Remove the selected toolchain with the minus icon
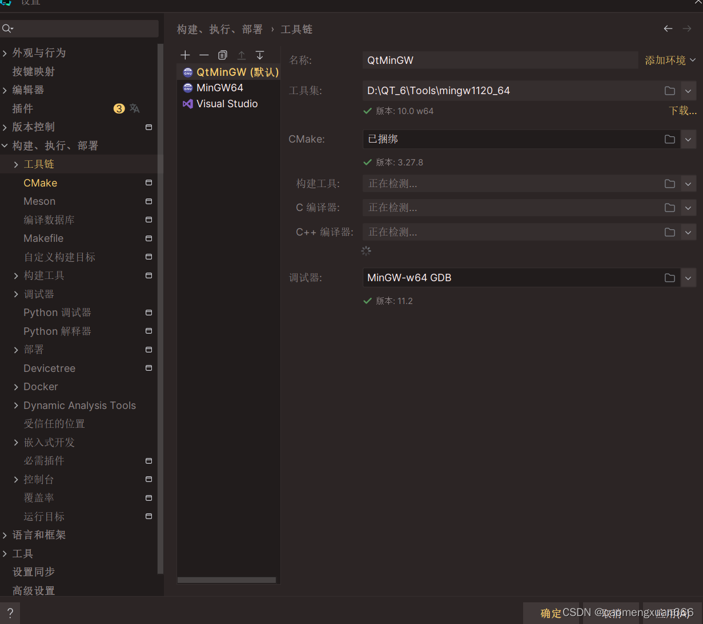The width and height of the screenshot is (703, 624). [x=204, y=55]
